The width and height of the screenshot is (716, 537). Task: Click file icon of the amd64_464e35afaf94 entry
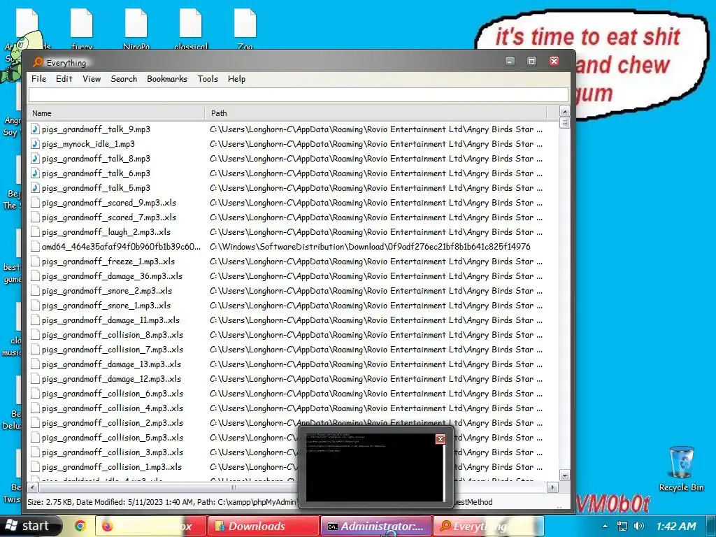(35, 247)
